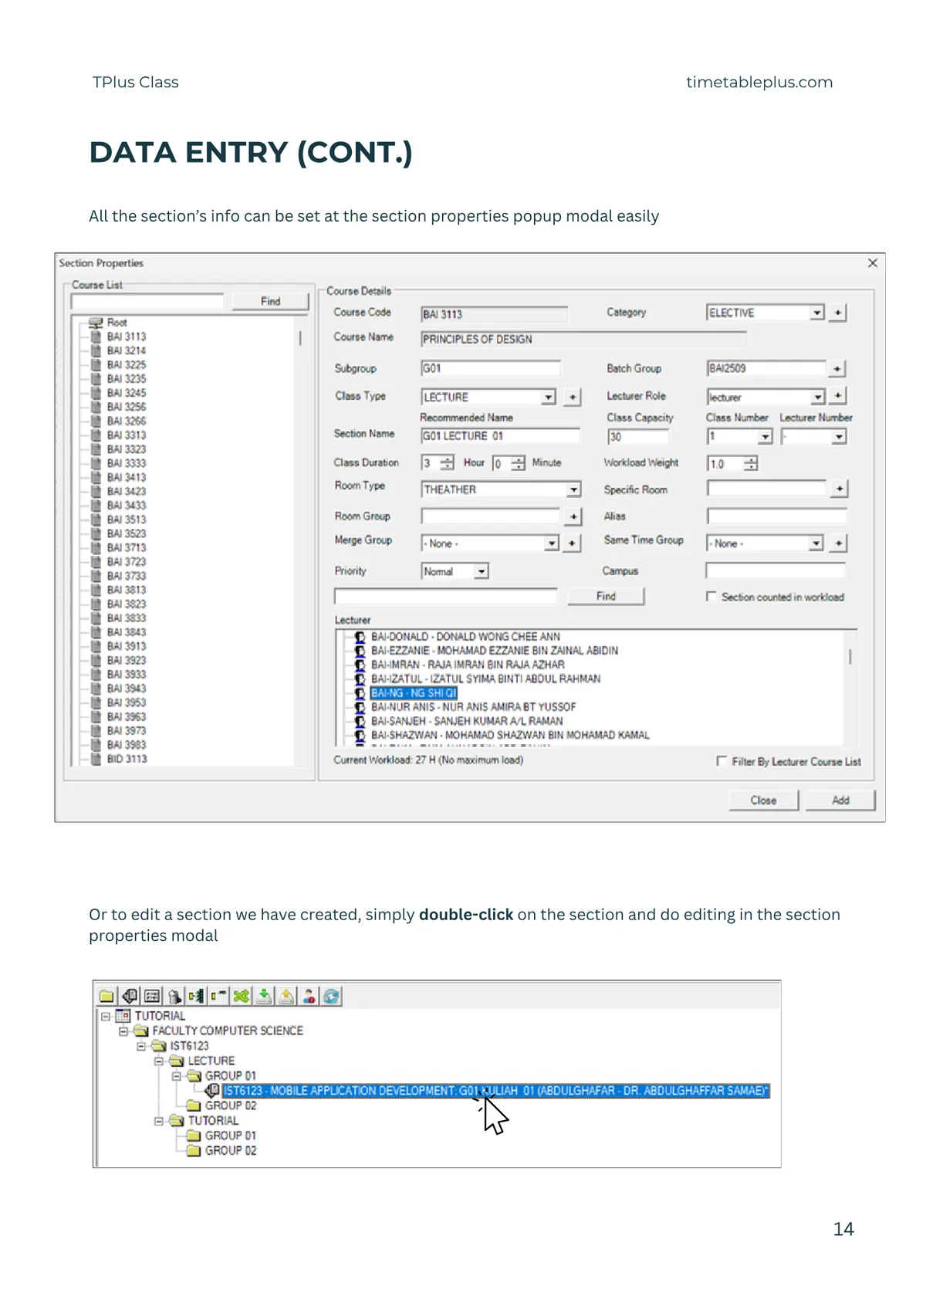Click the properties form toolbar icon
926x1310 pixels.
pyautogui.click(x=152, y=996)
